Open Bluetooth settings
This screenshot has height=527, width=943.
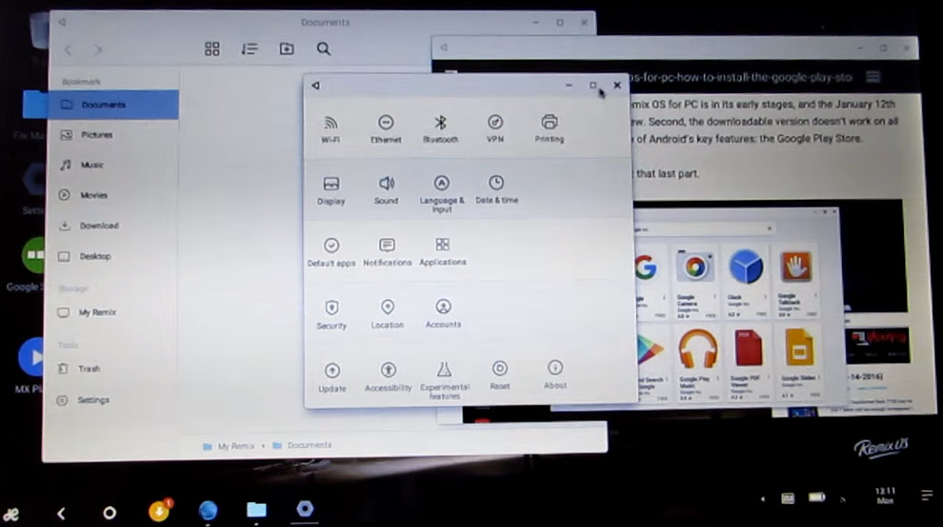440,128
